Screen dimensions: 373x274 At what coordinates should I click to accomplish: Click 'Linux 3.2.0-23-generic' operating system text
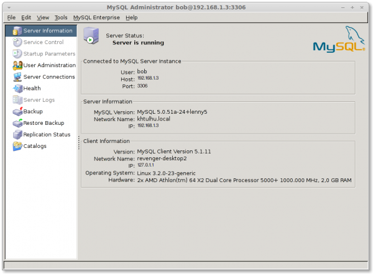166,173
